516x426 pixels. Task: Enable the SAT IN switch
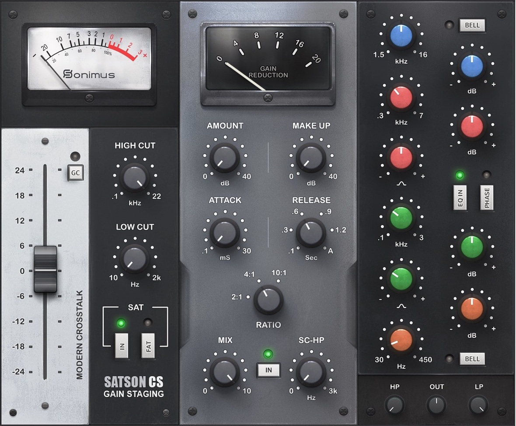tap(122, 346)
